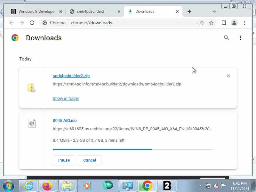
Task: Open the green sphere app on taskbar
Action: click(108, 186)
